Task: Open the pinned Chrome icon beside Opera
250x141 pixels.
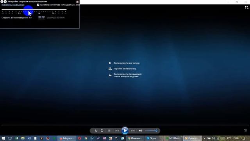Action: [x=86, y=138]
